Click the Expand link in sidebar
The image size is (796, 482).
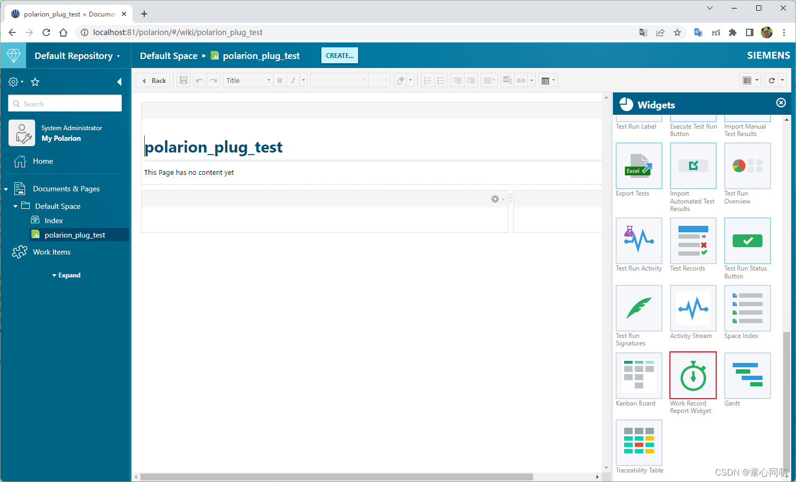click(x=67, y=275)
